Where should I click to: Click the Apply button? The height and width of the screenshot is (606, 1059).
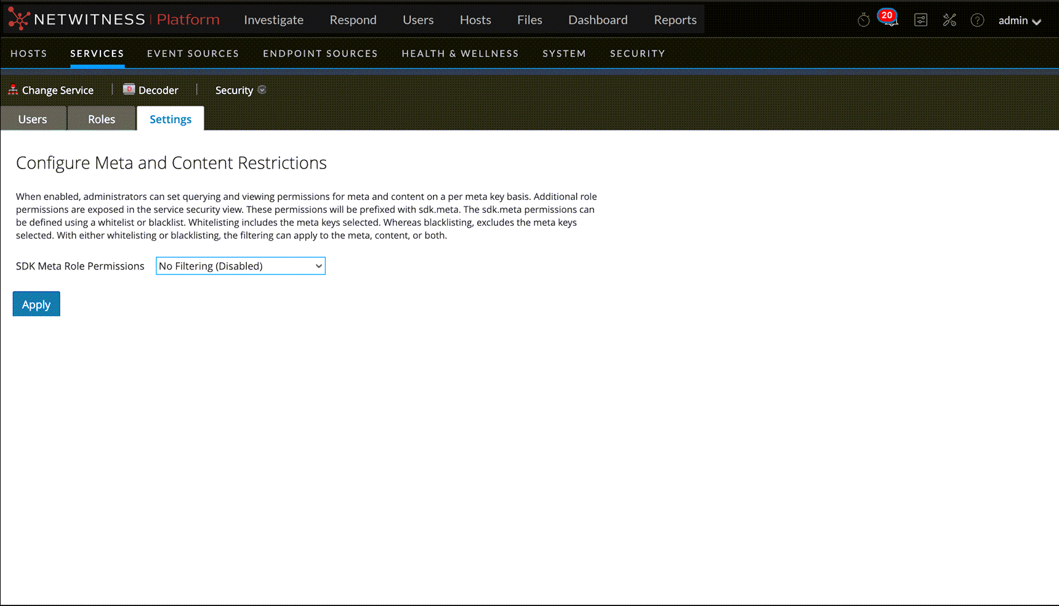36,303
